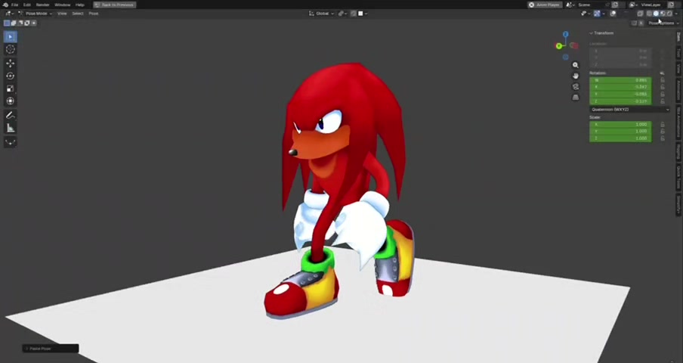This screenshot has height=363, width=683.
Task: Choose the Annotate pencil tool
Action: pyautogui.click(x=11, y=116)
